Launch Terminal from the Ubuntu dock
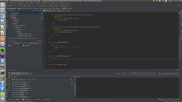182x102 pixels. point(3,73)
